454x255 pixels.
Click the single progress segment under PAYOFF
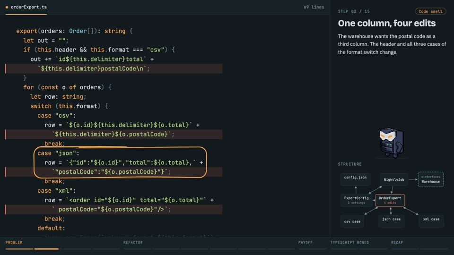[313, 249]
